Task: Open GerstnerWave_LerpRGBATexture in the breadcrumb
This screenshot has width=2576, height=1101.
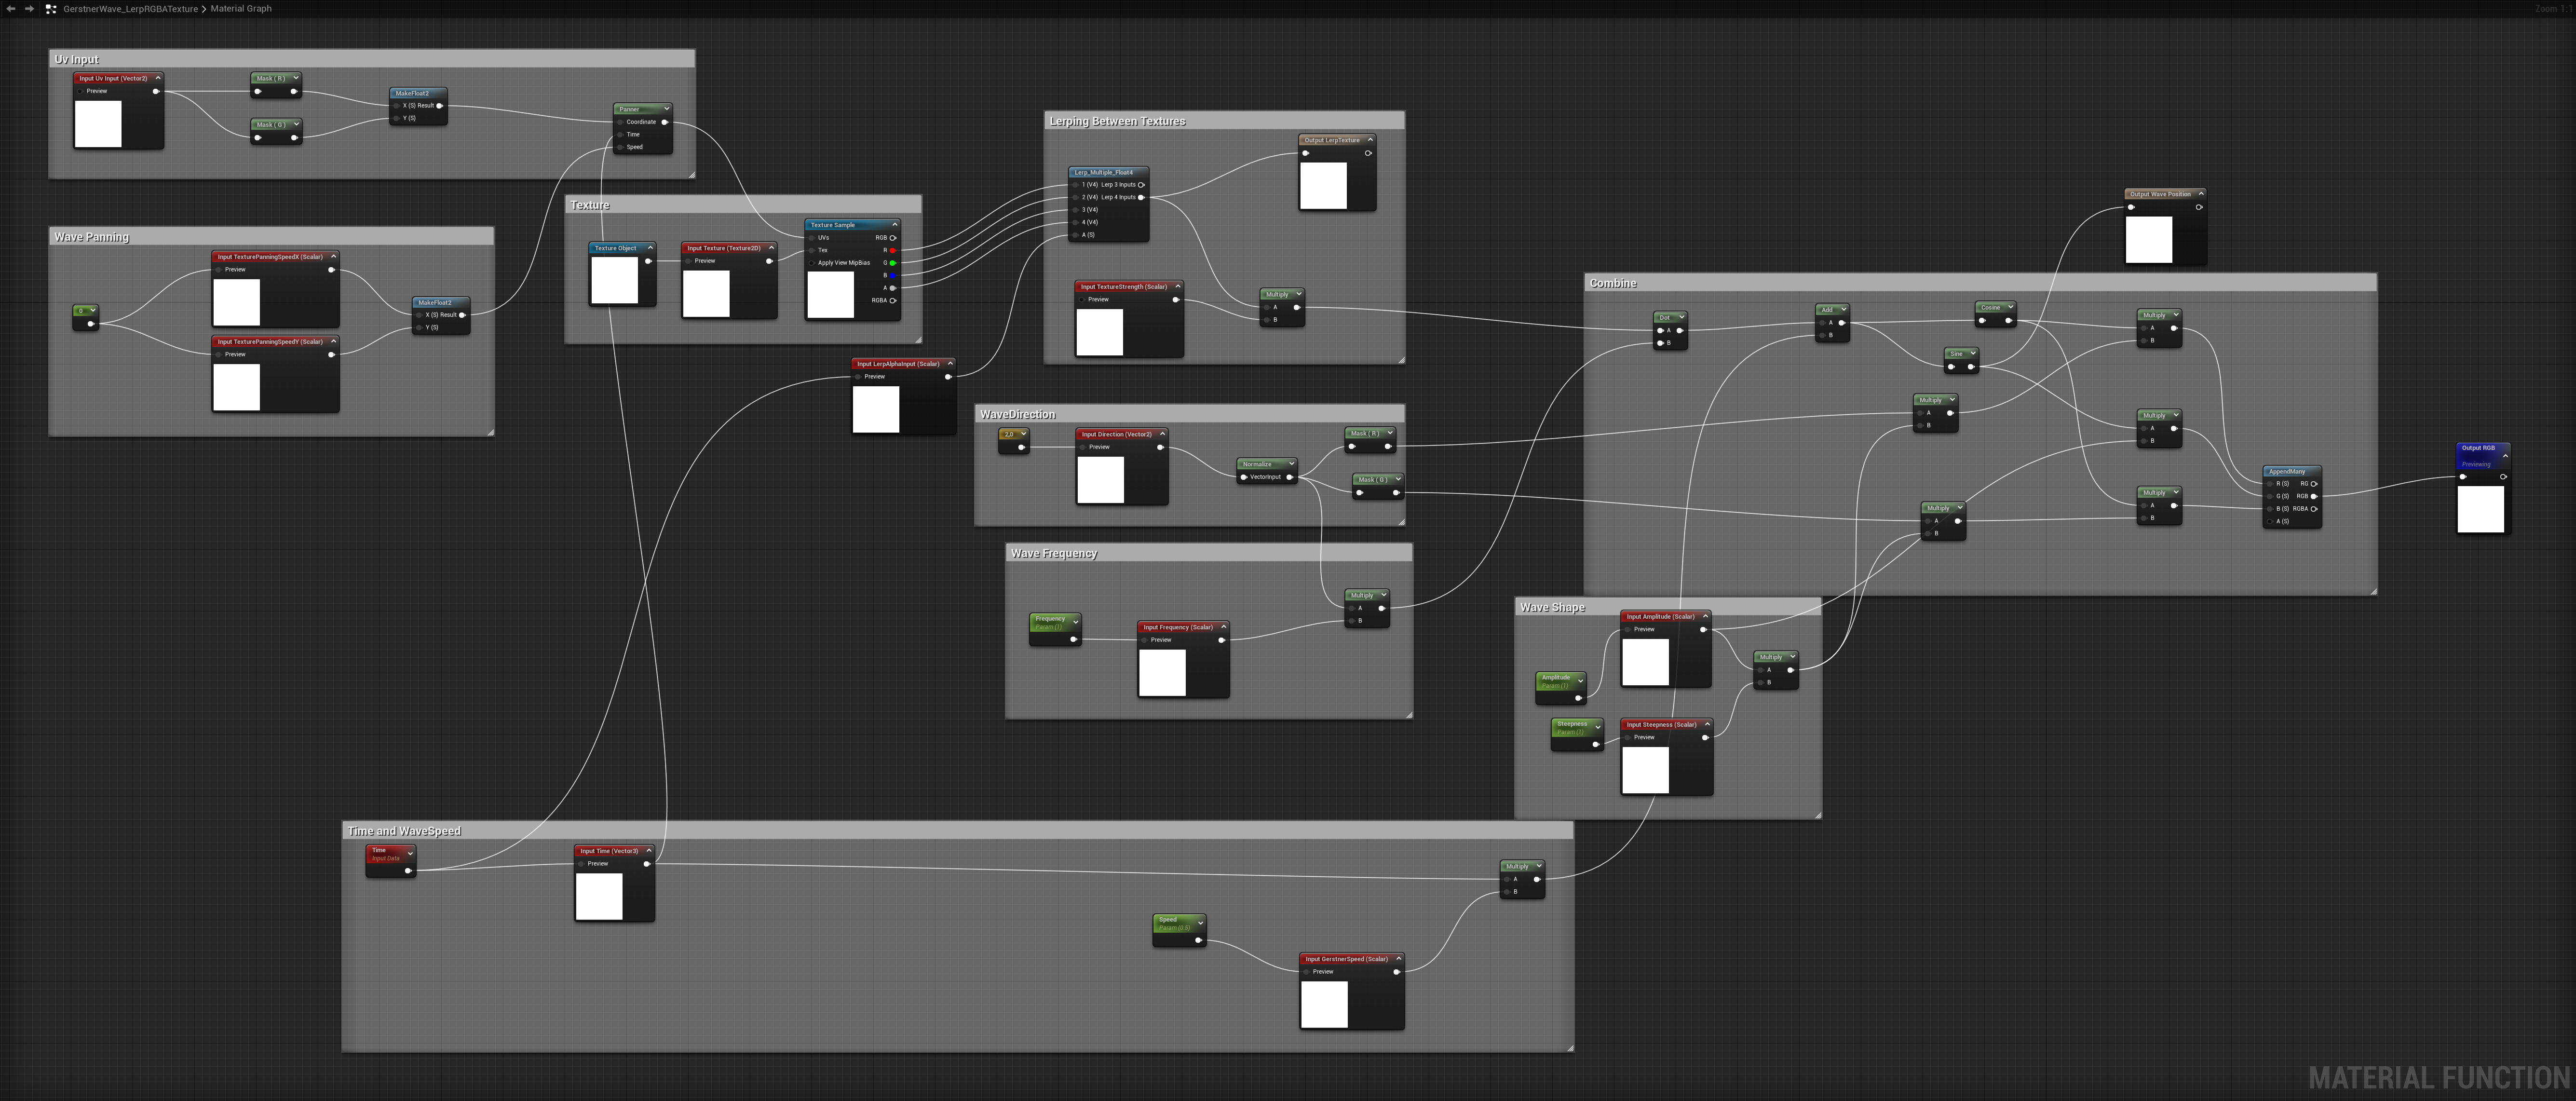Action: pyautogui.click(x=130, y=9)
